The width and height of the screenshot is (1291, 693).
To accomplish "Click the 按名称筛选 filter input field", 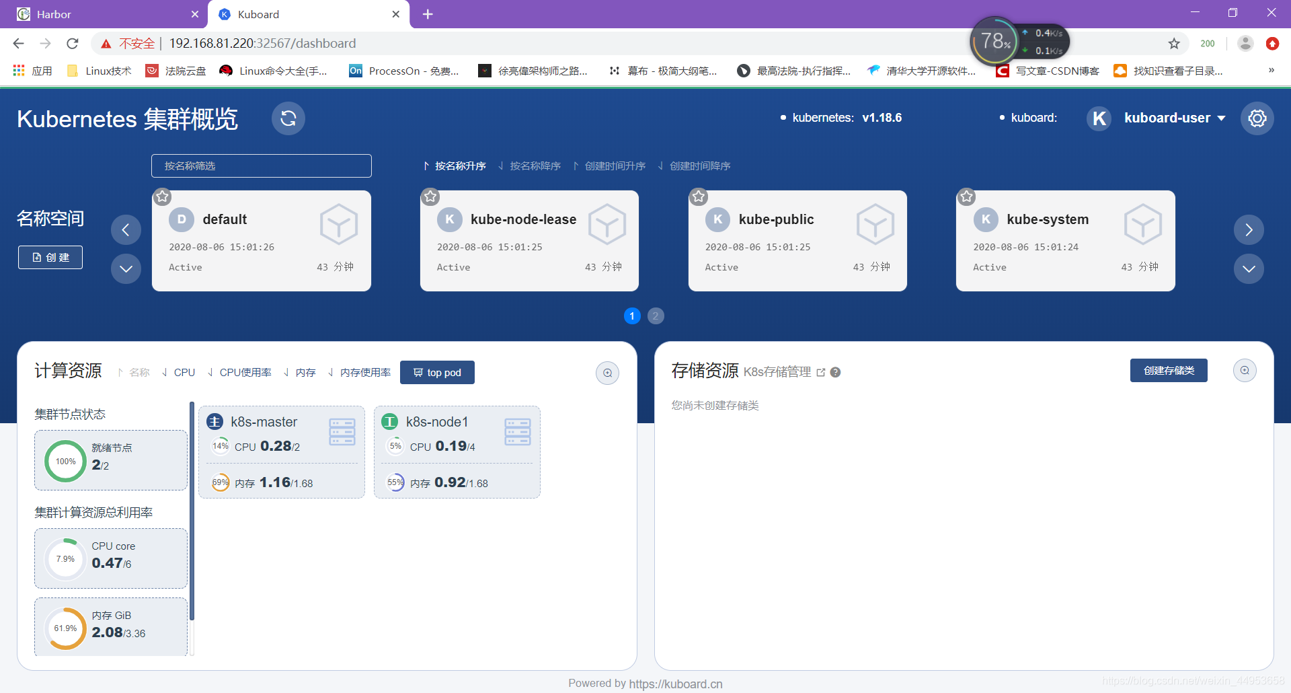I will 261,166.
